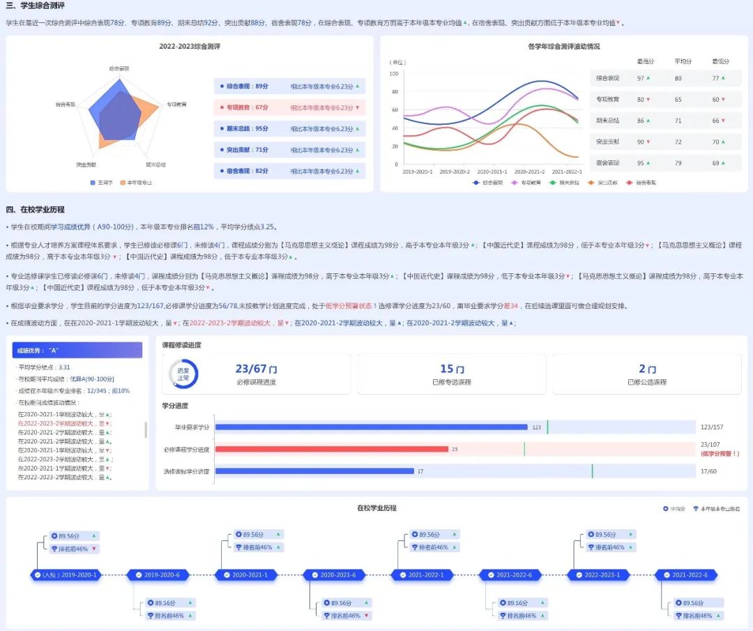Click red down arrow beside 专项教育 67分
Image resolution: width=753 pixels, height=631 pixels.
coord(358,108)
